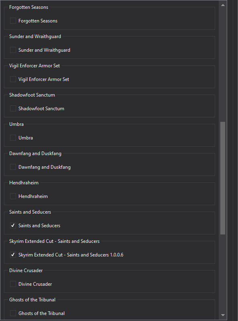Click the Shadowfoot Sanctum option label

pyautogui.click(x=41, y=109)
